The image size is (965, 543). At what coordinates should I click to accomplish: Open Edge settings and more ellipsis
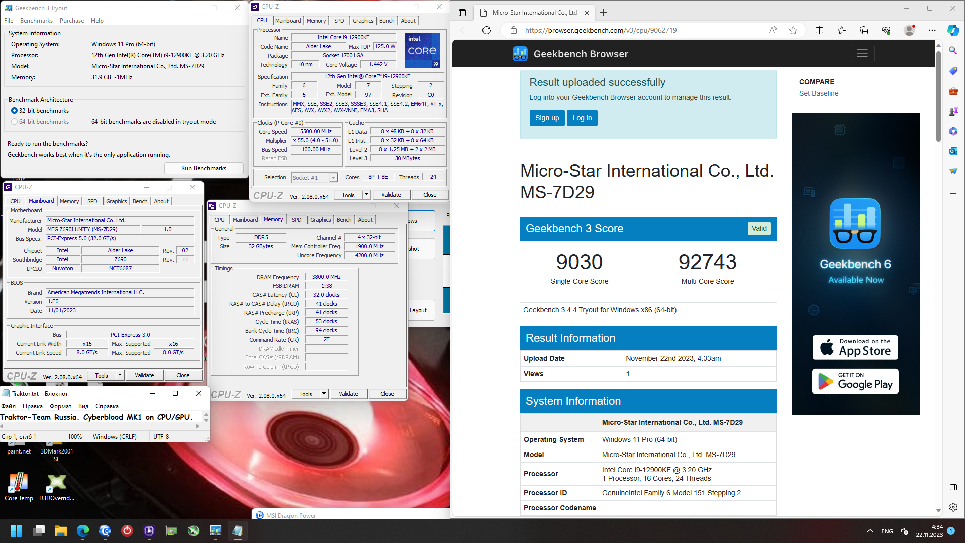point(932,30)
